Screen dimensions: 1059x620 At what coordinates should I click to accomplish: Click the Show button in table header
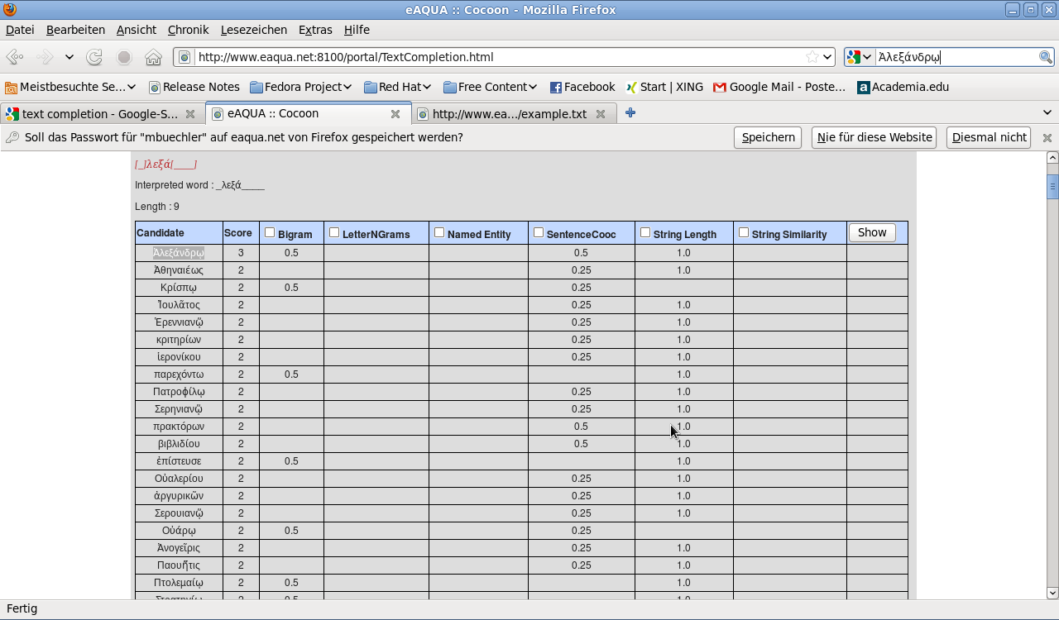872,232
